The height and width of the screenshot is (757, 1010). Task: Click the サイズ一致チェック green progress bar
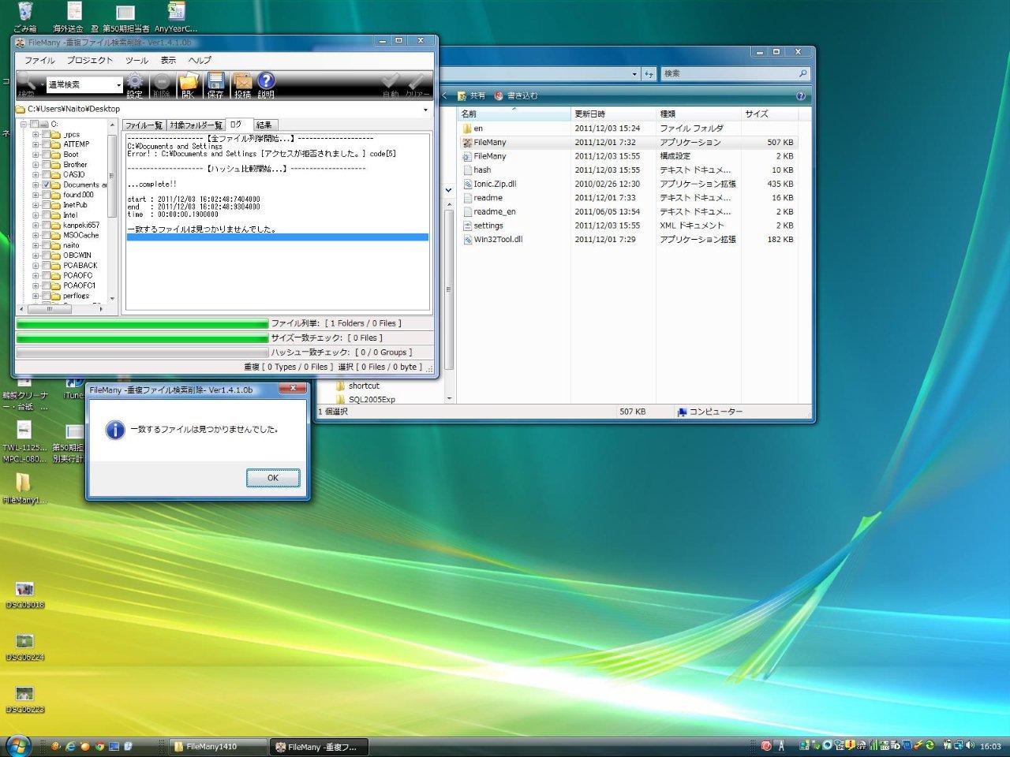click(x=142, y=338)
